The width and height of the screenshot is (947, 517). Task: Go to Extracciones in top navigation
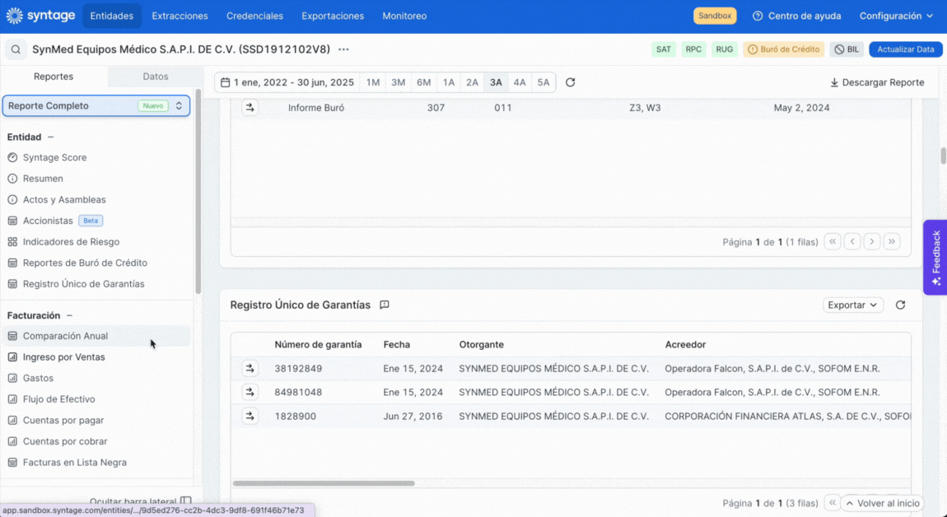pos(180,16)
